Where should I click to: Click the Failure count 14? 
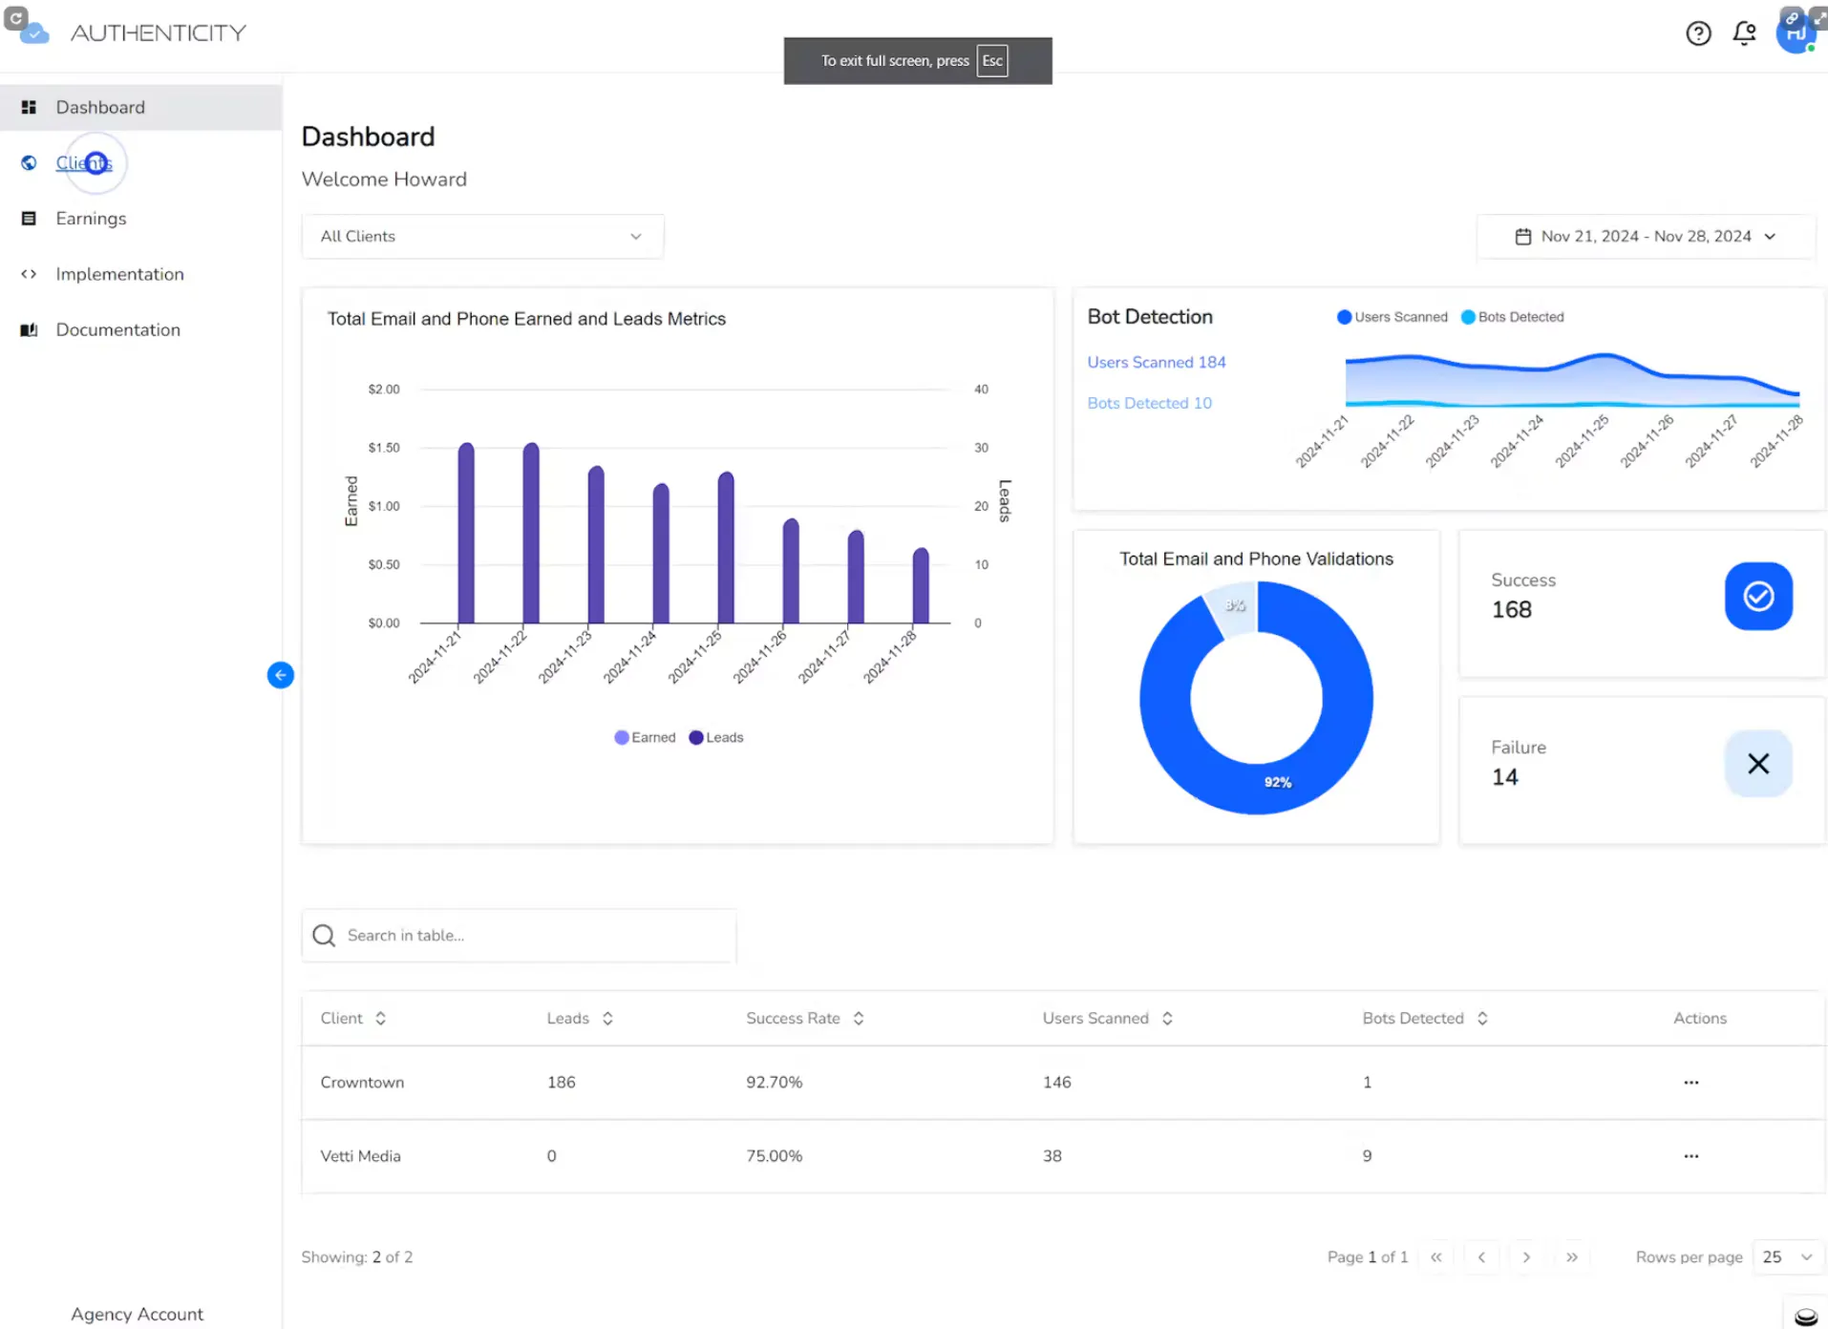tap(1504, 777)
